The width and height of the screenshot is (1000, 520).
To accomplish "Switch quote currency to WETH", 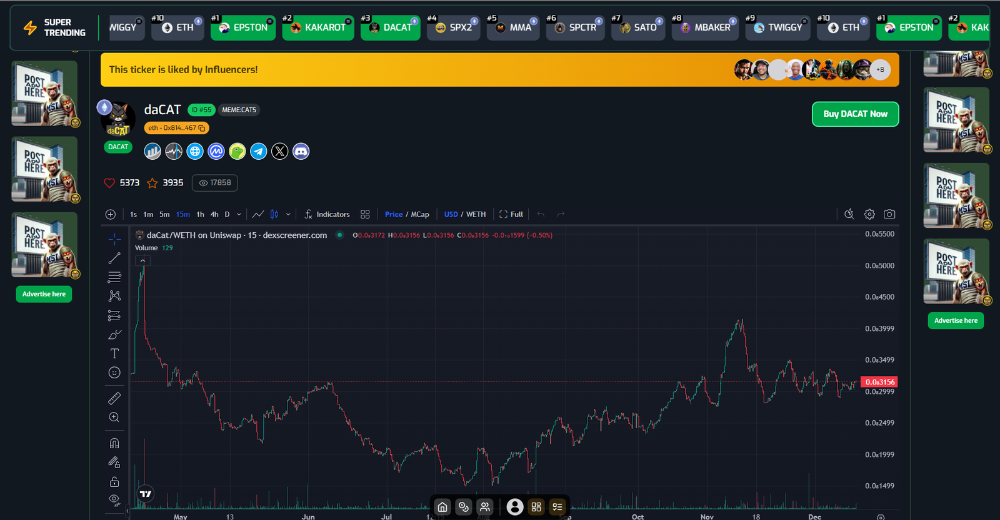I will click(x=476, y=214).
